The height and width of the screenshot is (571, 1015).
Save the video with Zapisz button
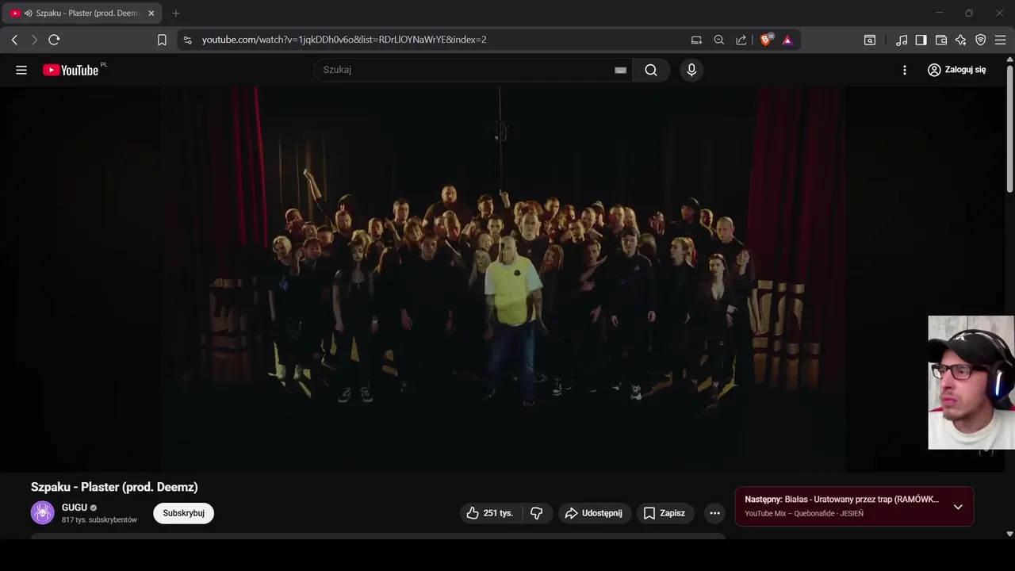click(665, 513)
